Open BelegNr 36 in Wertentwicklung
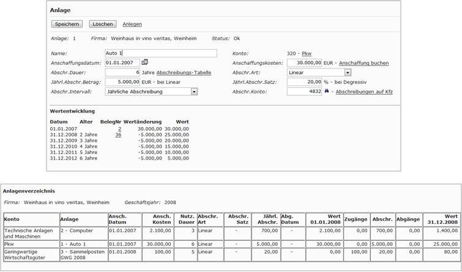462x272 pixels. click(118, 135)
